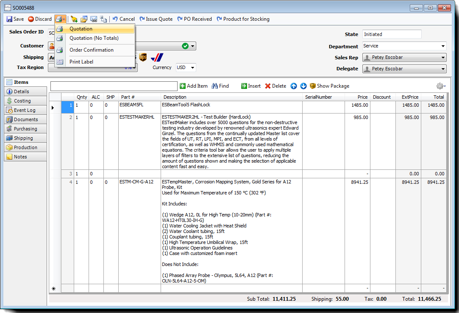Open the Currency USD dropdown

pyautogui.click(x=192, y=68)
